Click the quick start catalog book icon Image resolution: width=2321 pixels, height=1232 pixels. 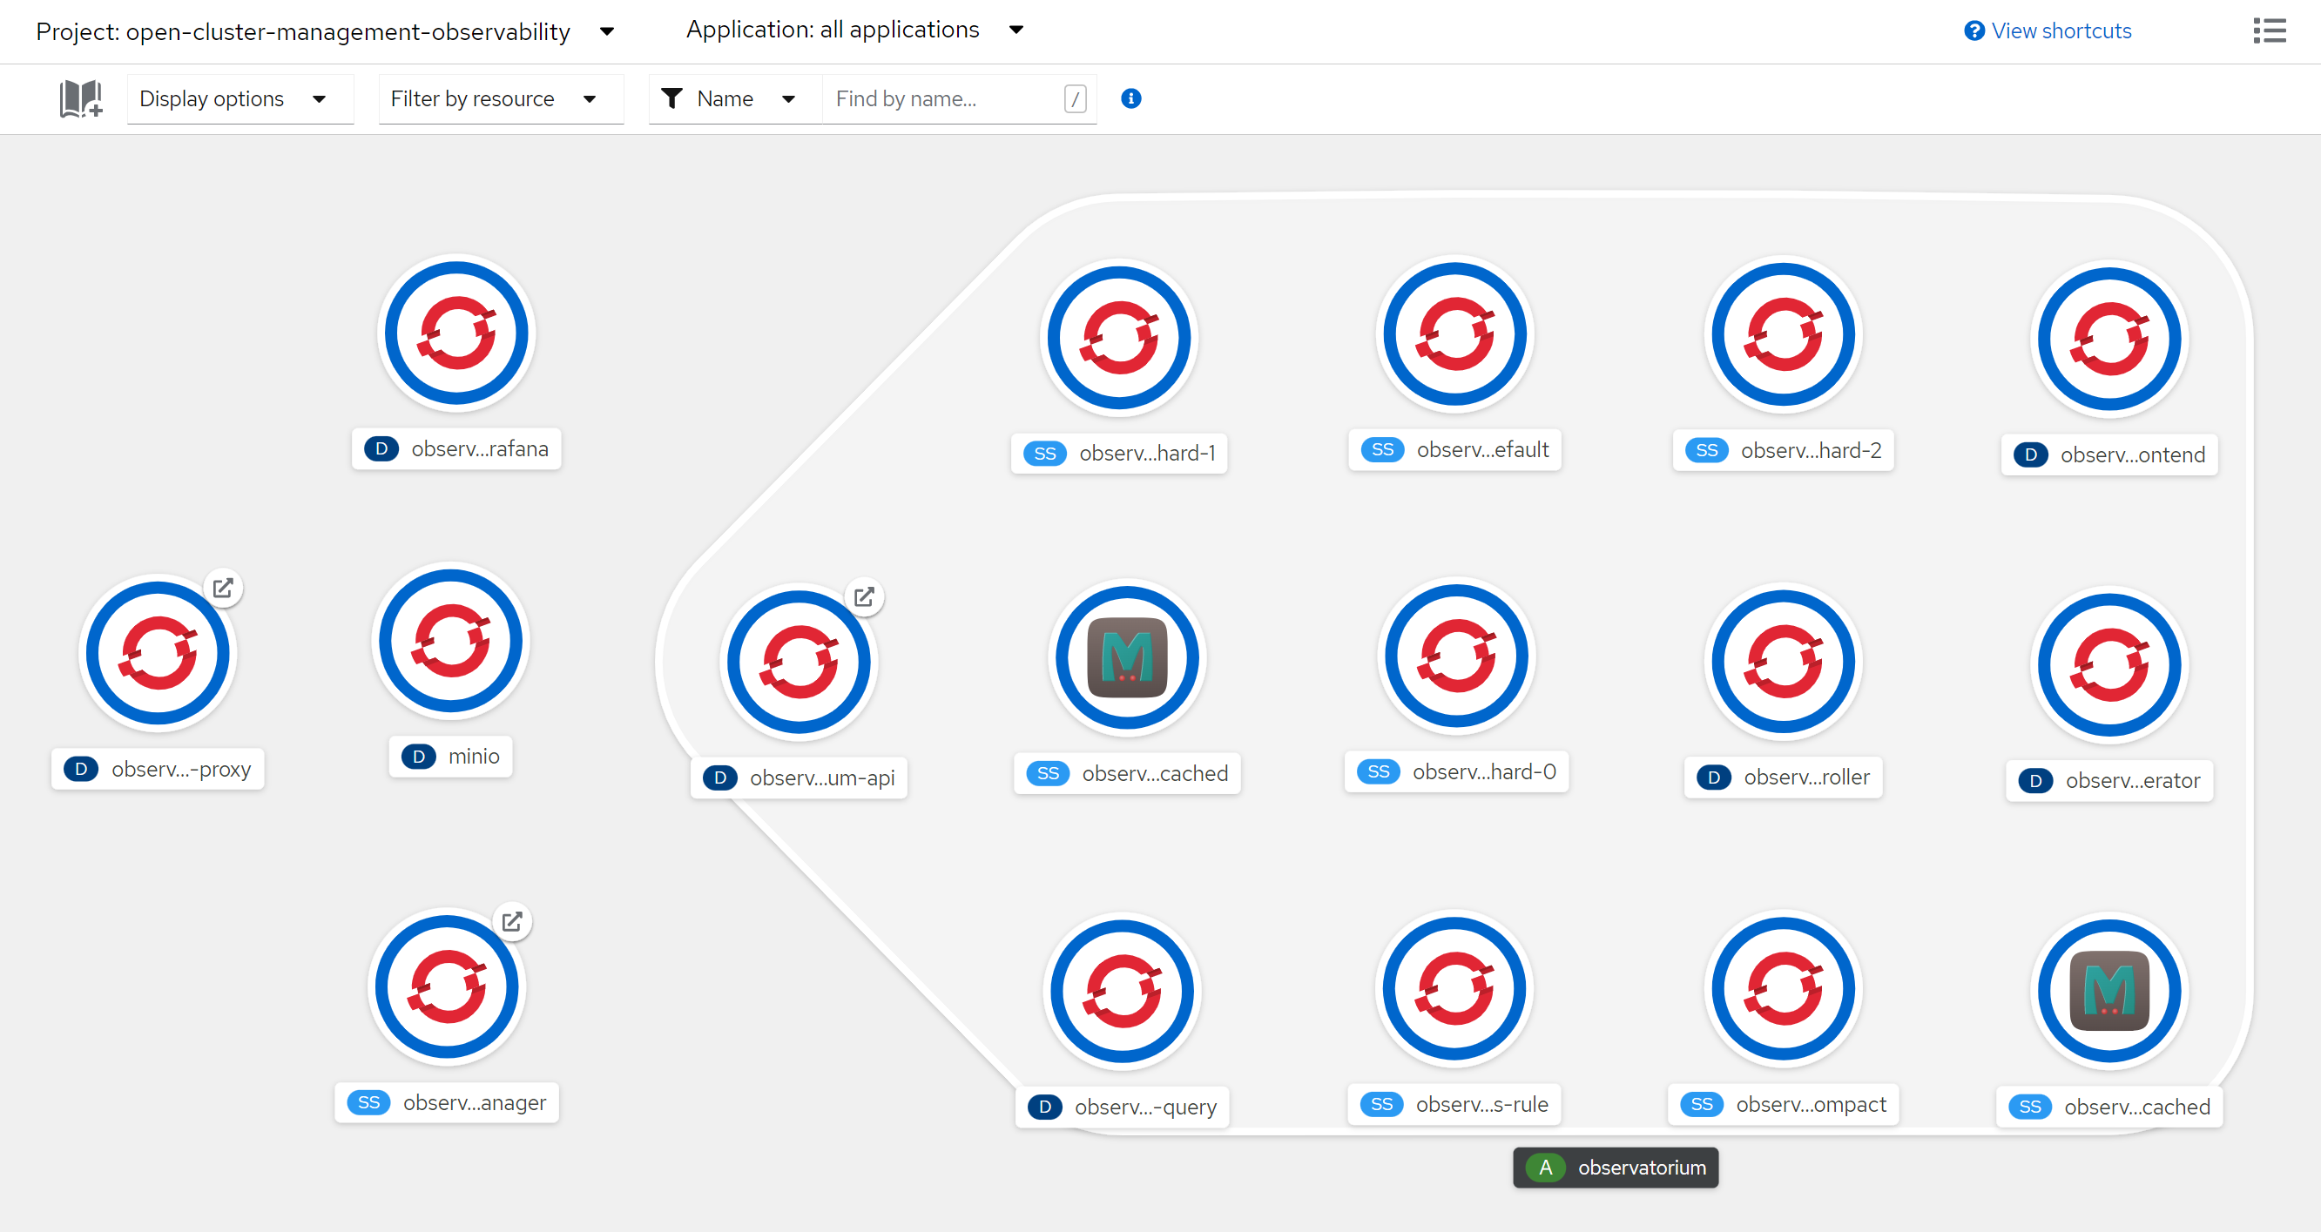point(80,98)
